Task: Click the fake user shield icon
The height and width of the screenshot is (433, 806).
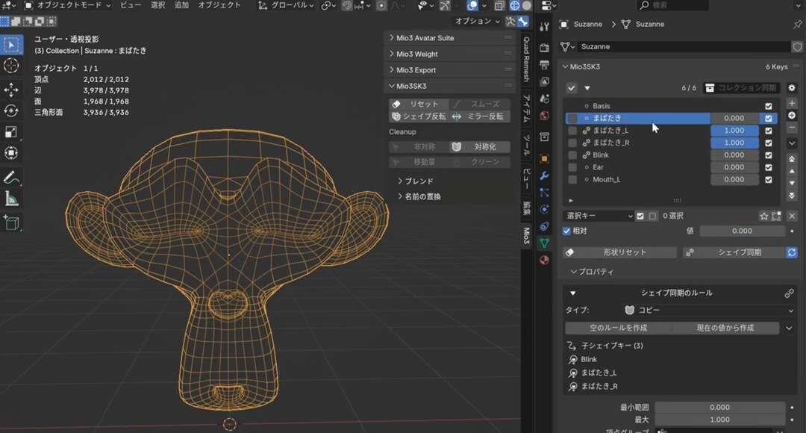Action: (797, 47)
